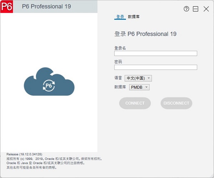Click the P6 cloud sync graphic
Image resolution: width=214 pixels, height=178 pixels.
point(49,82)
